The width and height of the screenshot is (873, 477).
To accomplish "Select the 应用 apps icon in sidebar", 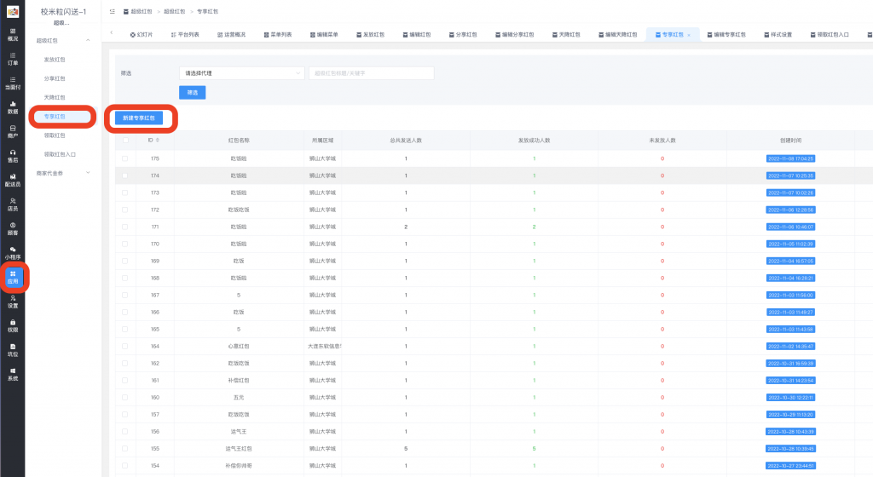I will tap(13, 277).
